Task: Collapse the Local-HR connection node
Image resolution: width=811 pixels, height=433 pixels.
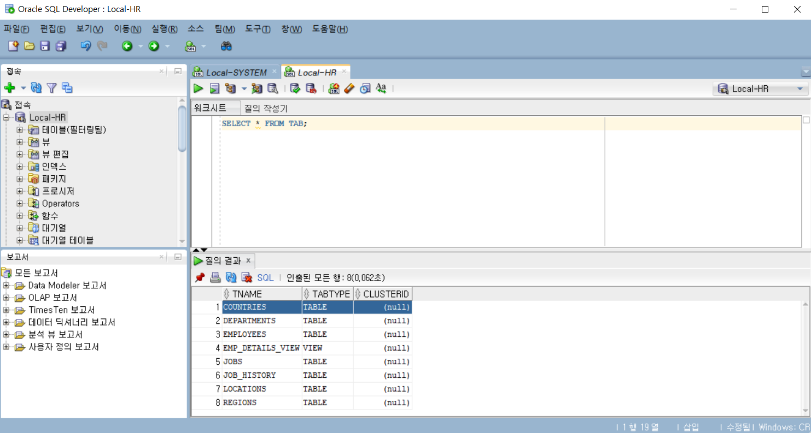Action: click(x=6, y=117)
